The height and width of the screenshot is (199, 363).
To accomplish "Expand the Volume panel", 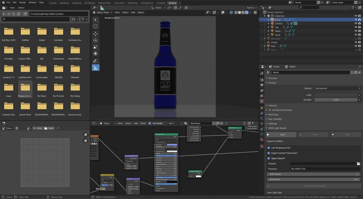I will point(272,106).
